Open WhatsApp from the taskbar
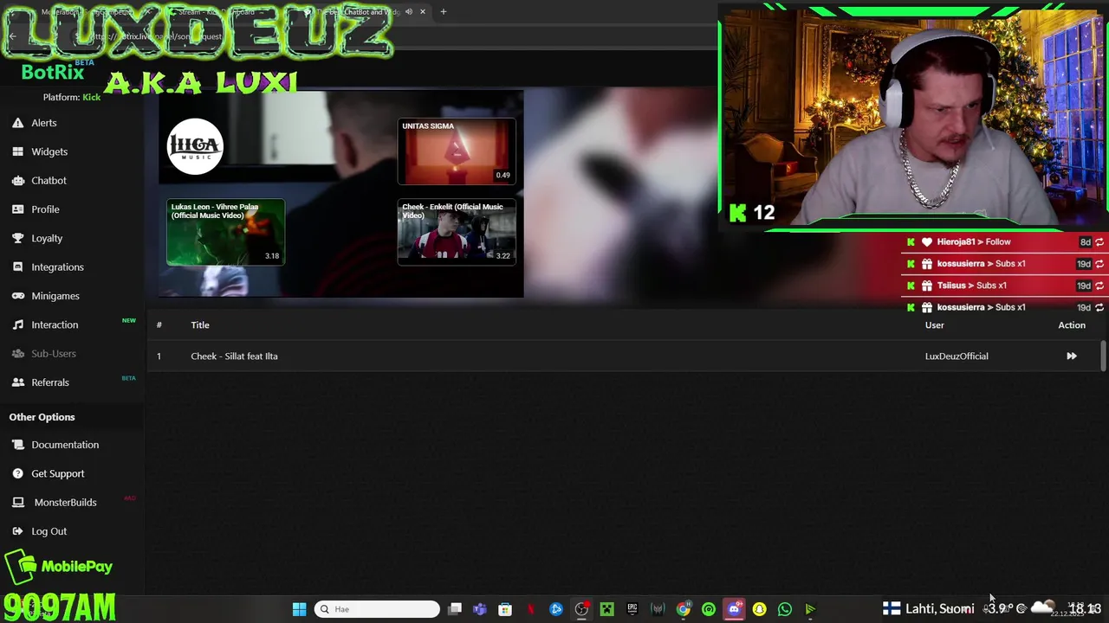 785,609
